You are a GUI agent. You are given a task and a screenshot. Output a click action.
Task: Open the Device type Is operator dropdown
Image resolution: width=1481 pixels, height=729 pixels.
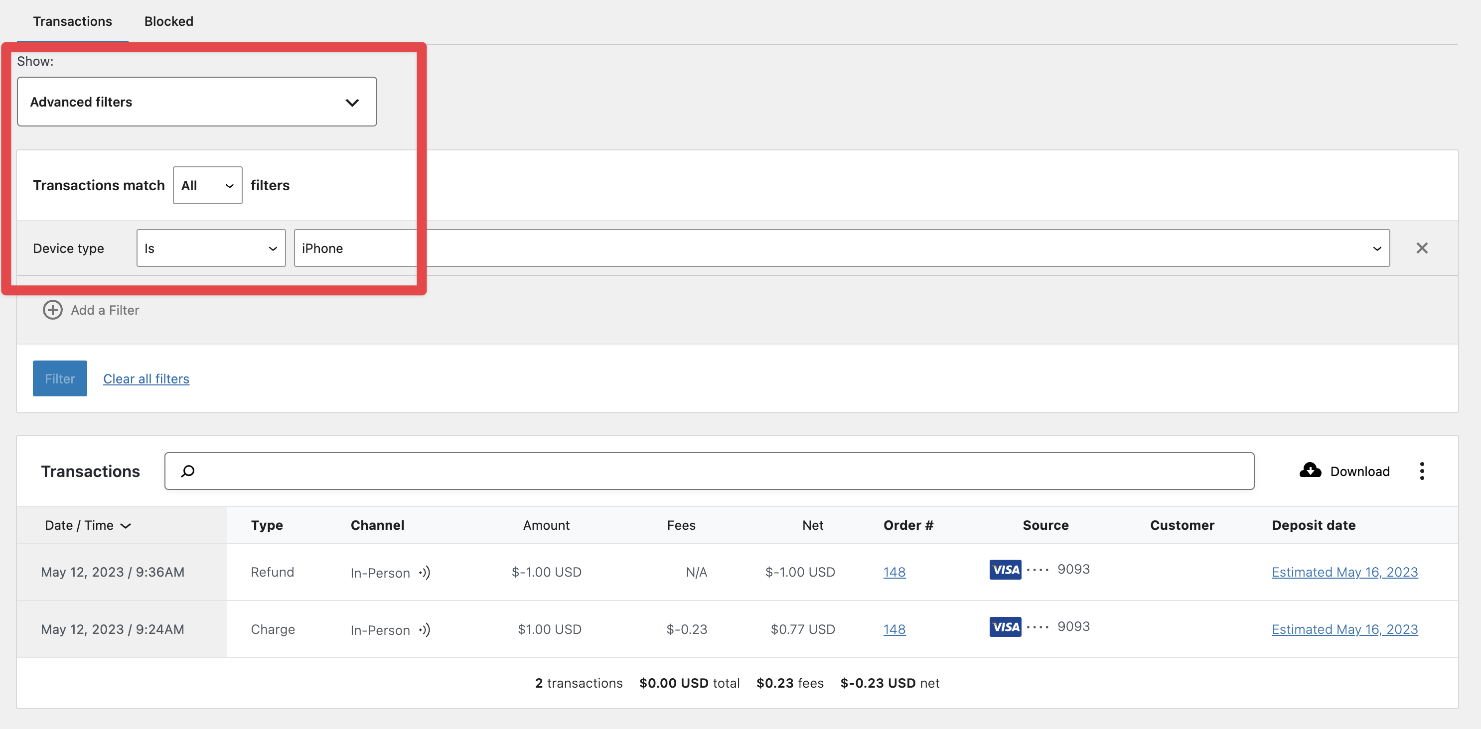coord(210,248)
